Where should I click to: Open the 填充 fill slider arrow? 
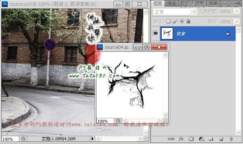236,22
